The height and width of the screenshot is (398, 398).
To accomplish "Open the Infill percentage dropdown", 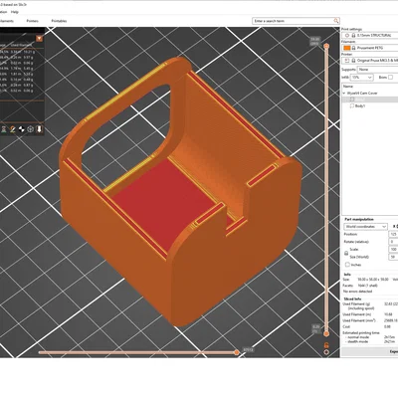I will 362,78.
